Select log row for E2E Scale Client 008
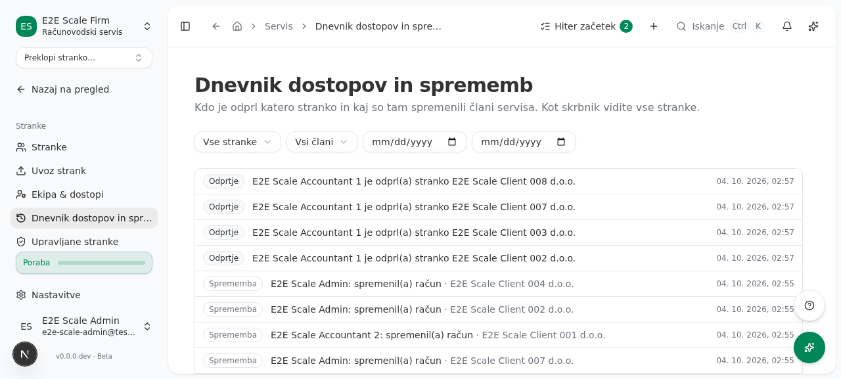This screenshot has width=841, height=379. pos(499,181)
